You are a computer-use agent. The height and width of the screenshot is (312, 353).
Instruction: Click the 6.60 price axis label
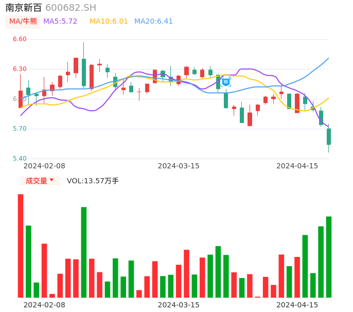coord(19,39)
